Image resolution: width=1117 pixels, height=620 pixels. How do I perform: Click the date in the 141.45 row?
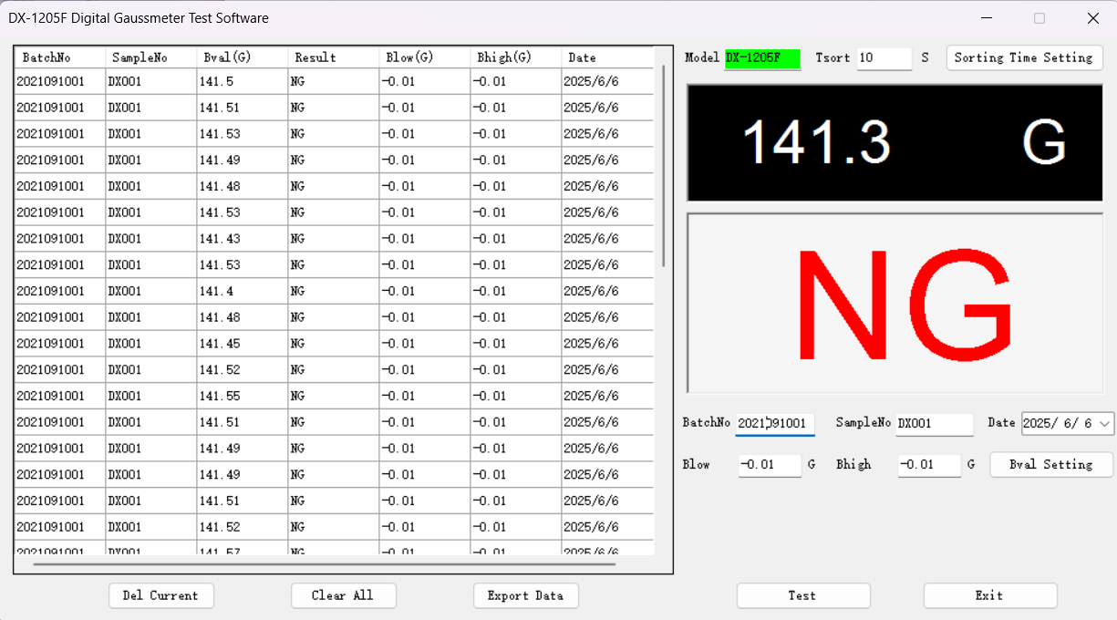pyautogui.click(x=607, y=344)
